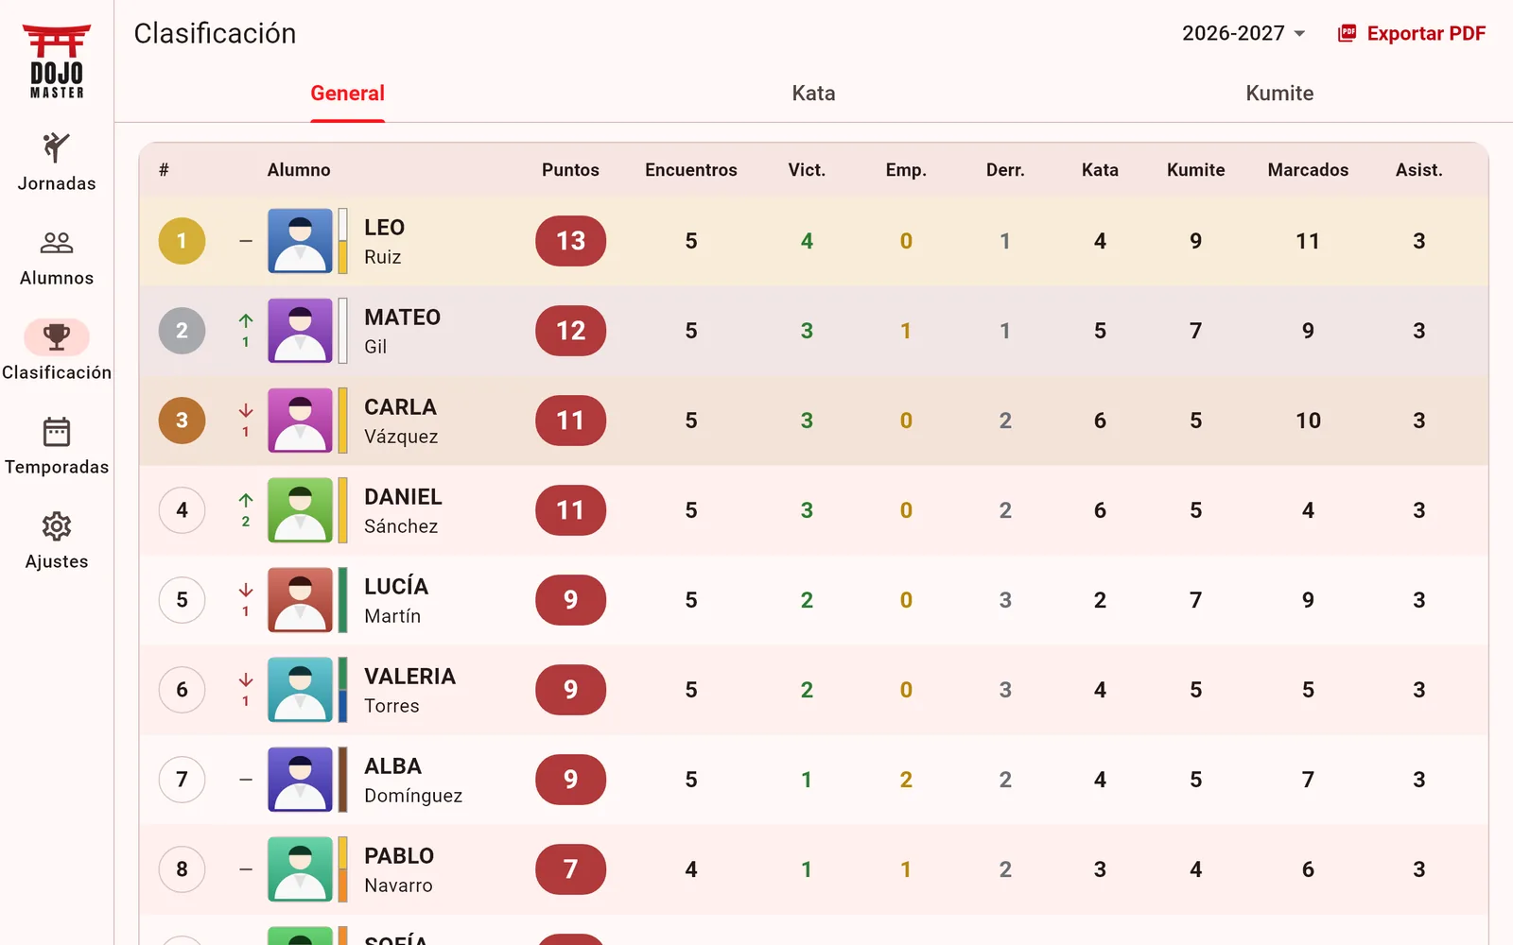Click the down arrow for Valeria Torres
1513x945 pixels.
(x=246, y=679)
